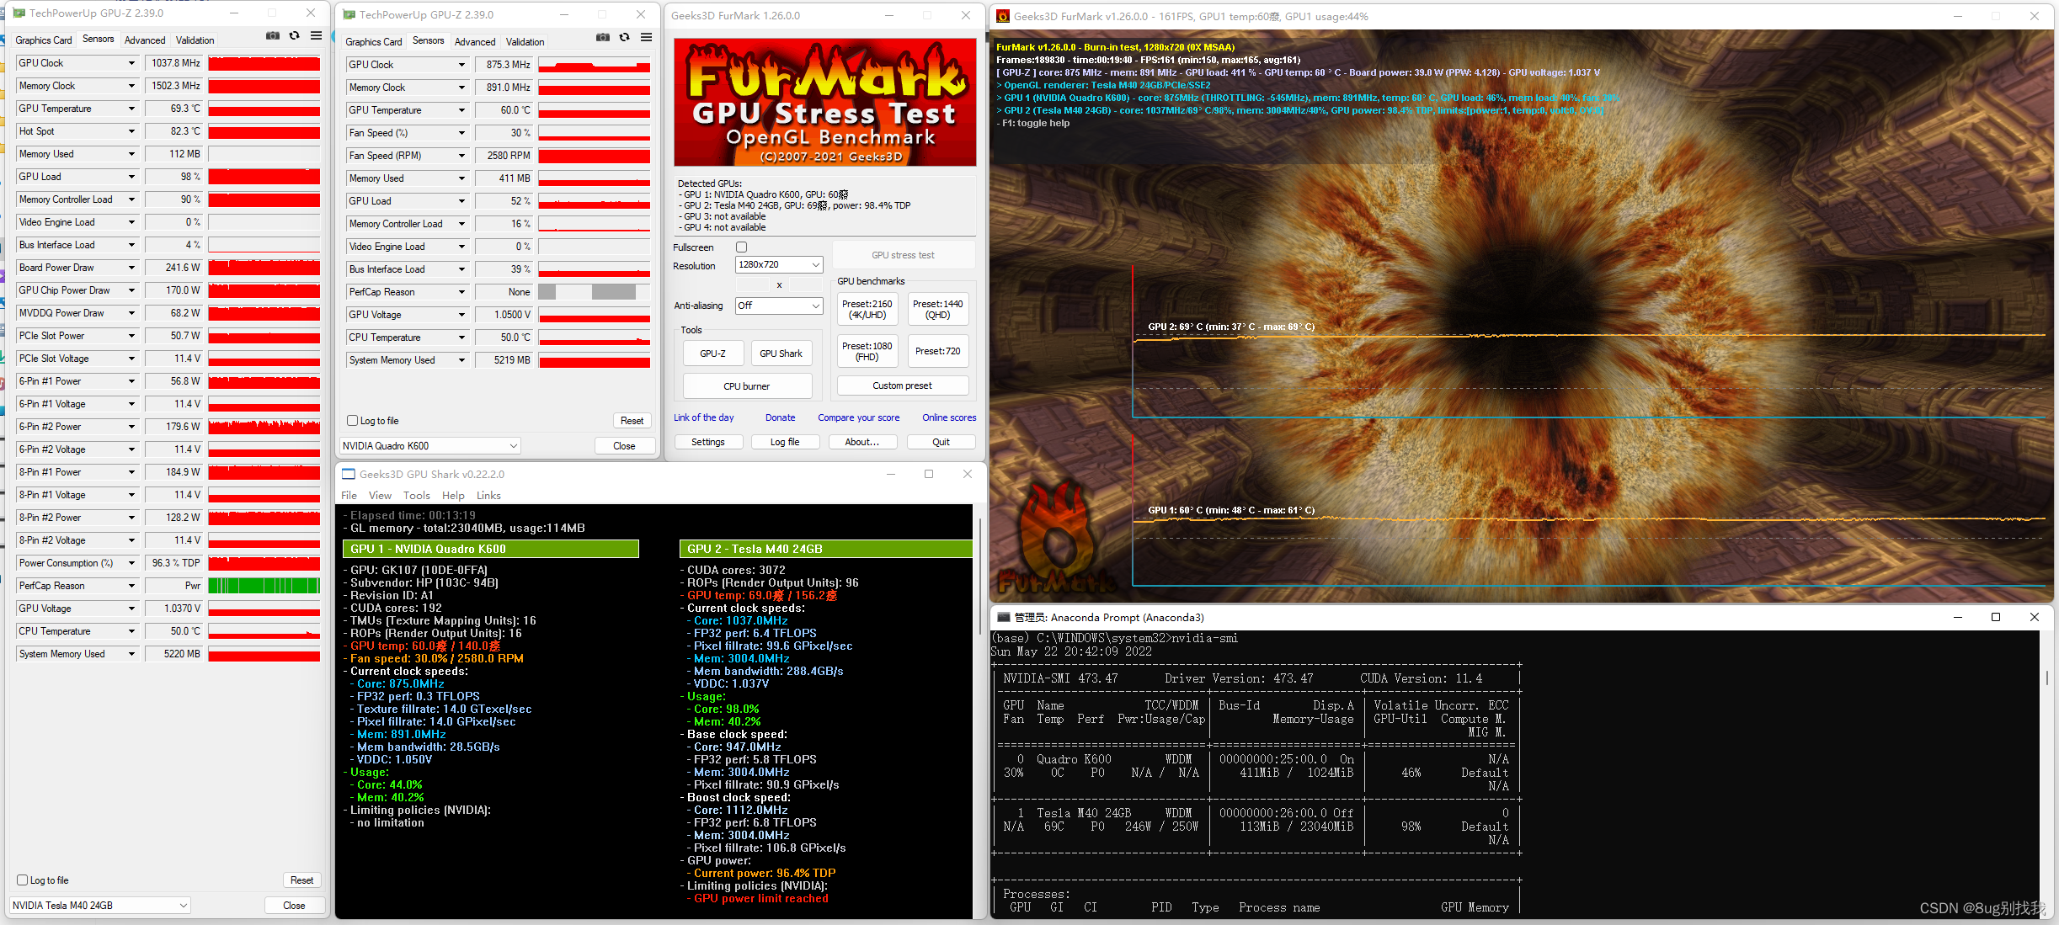
Task: Enable the Fullscreen checkbox in FurMark
Action: pos(741,247)
